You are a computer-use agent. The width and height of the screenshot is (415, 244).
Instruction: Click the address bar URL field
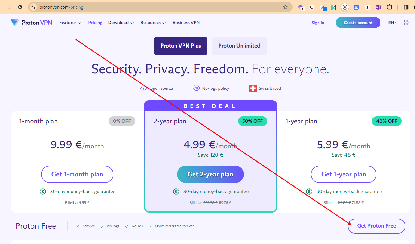(x=154, y=7)
